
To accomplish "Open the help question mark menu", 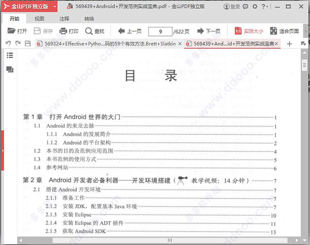I will 265,7.
